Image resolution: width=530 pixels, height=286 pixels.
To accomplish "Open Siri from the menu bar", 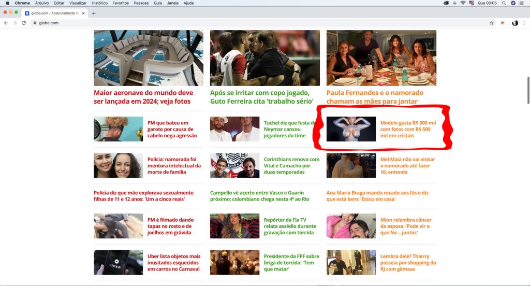I will point(512,3).
